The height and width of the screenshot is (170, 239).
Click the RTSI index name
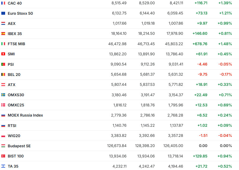click(x=12, y=126)
